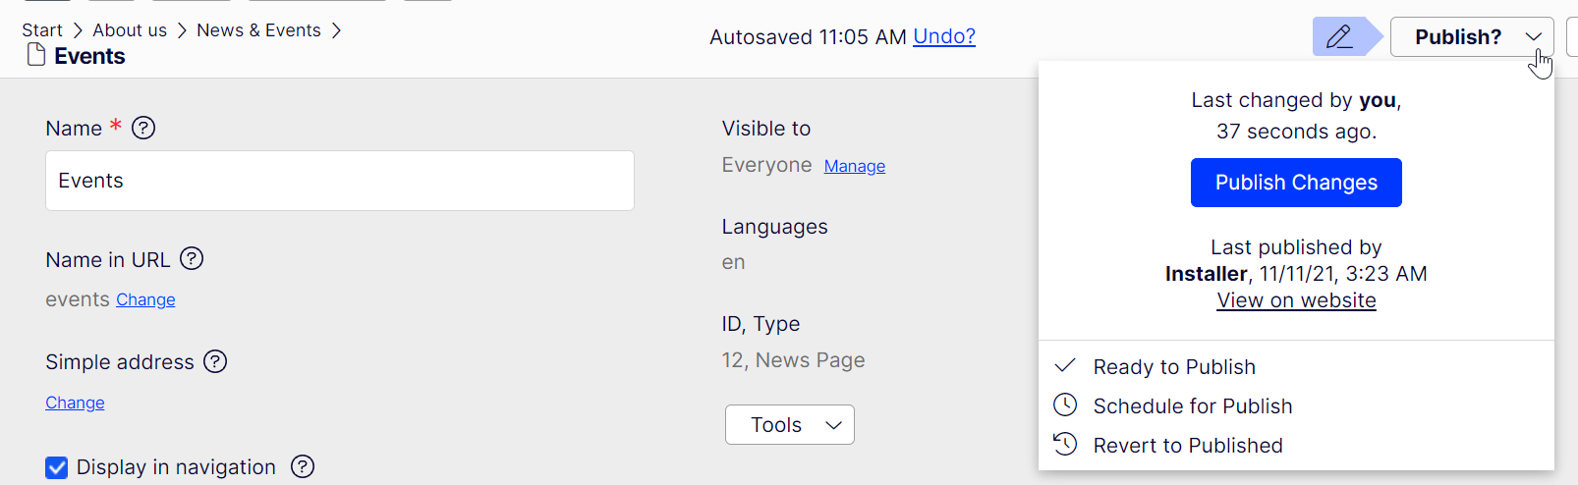
Task: Click into the Name text field
Action: (x=339, y=181)
